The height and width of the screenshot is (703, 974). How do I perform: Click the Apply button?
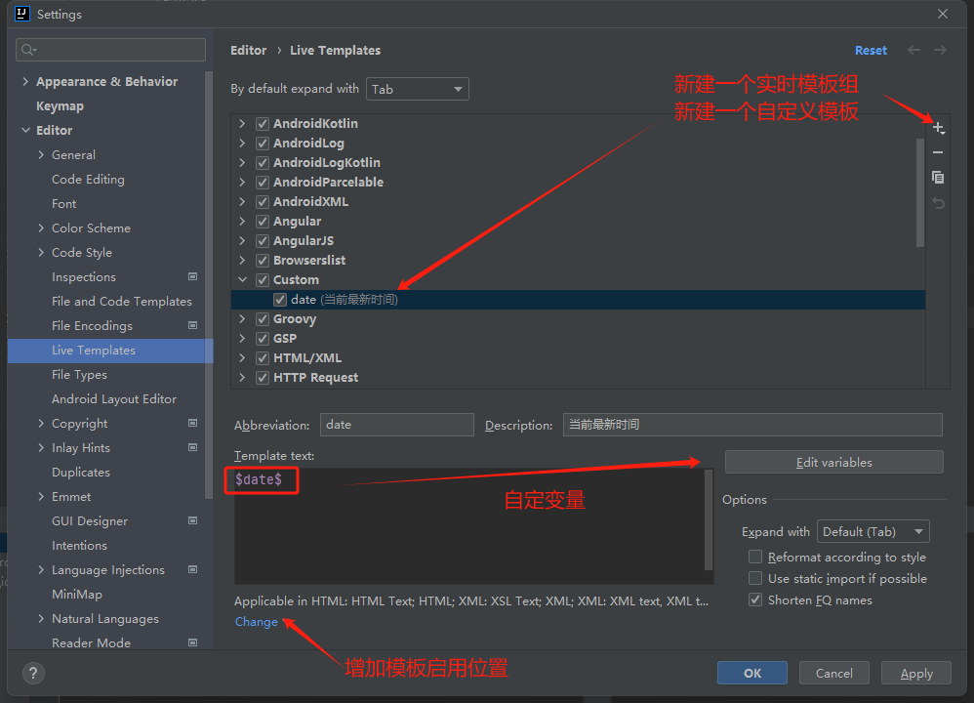[916, 673]
